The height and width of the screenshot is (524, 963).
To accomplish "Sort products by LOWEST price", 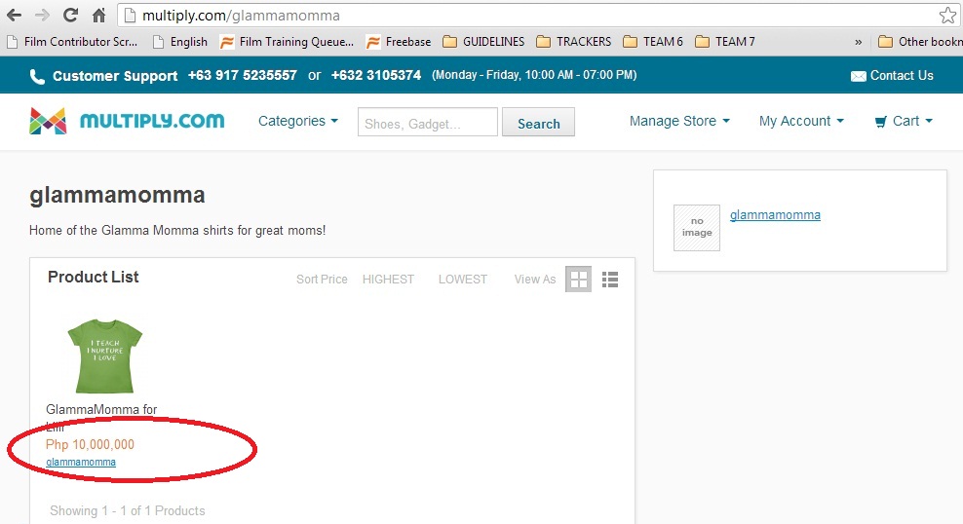I will [462, 280].
